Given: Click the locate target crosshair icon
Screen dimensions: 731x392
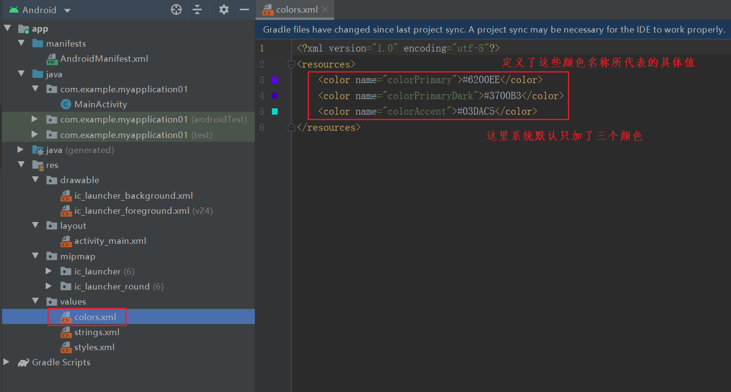Looking at the screenshot, I should click(x=177, y=10).
